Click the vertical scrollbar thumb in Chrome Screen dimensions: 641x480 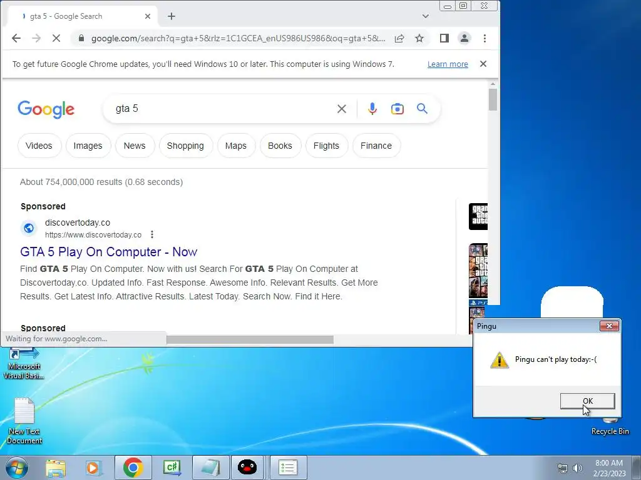pos(493,99)
